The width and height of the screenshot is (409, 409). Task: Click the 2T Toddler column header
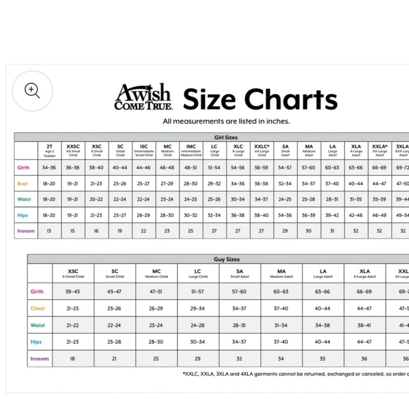tap(49, 151)
